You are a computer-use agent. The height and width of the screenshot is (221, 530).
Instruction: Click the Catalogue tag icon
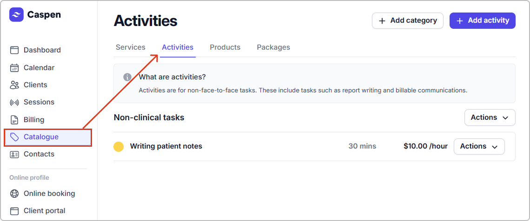click(14, 137)
